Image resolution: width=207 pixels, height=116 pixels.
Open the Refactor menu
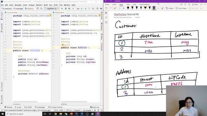click(x=39, y=5)
